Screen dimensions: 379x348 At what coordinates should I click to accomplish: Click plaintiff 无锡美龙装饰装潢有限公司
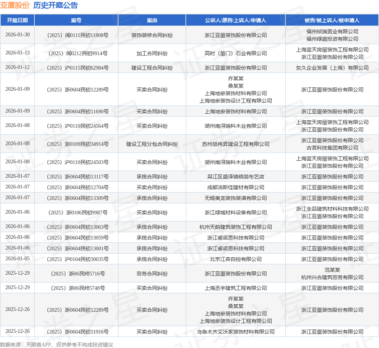click(x=236, y=198)
